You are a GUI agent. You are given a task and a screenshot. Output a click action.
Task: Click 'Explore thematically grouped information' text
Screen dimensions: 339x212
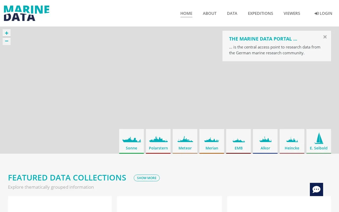click(51, 187)
